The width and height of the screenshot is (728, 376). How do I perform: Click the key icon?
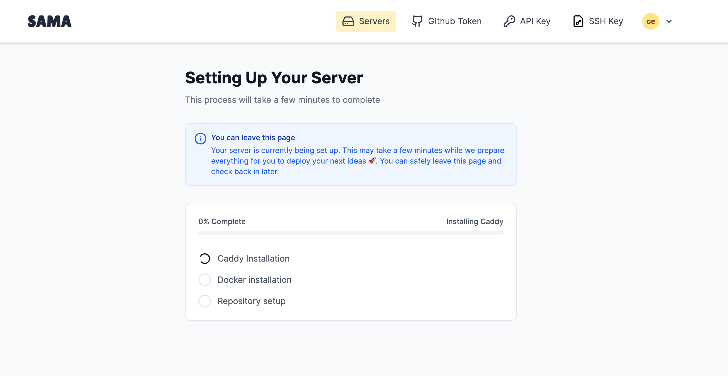pyautogui.click(x=509, y=21)
